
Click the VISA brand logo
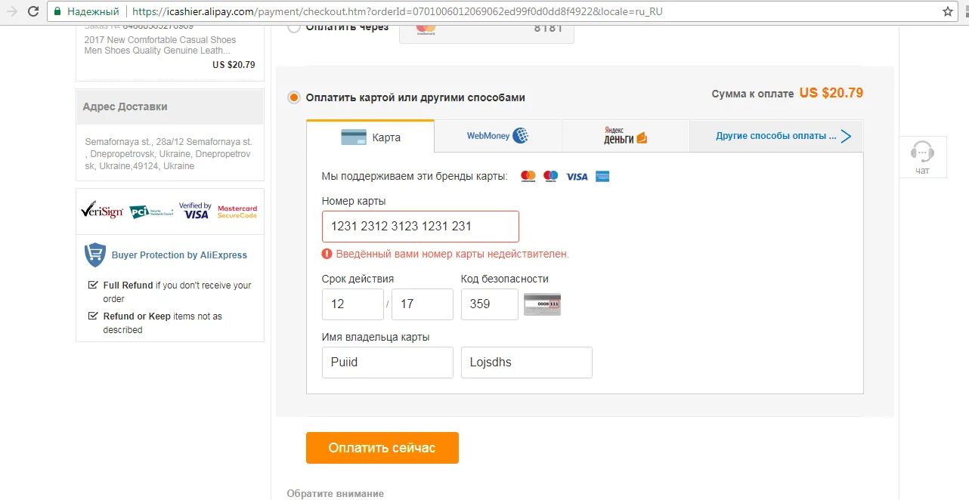[x=577, y=176]
